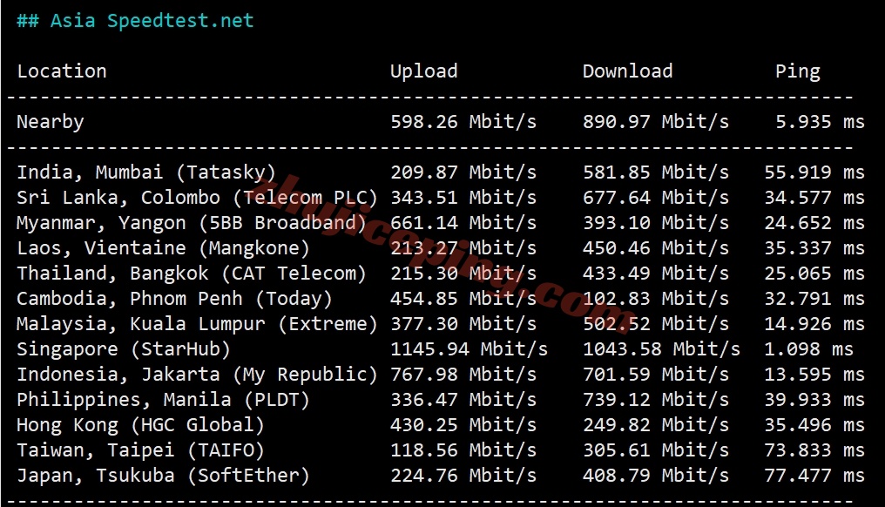The image size is (885, 507).
Task: Select Manila upload 336.47 Mbit/s
Action: pos(463,400)
